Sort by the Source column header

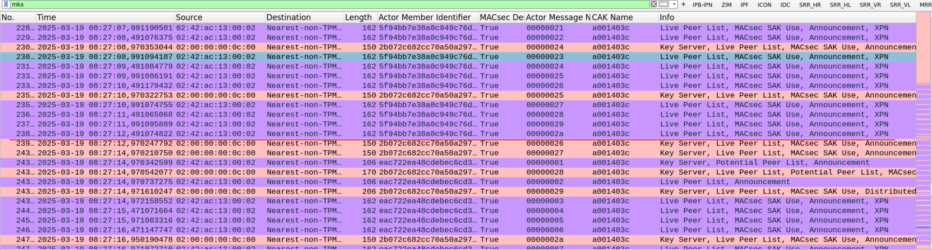click(219, 17)
